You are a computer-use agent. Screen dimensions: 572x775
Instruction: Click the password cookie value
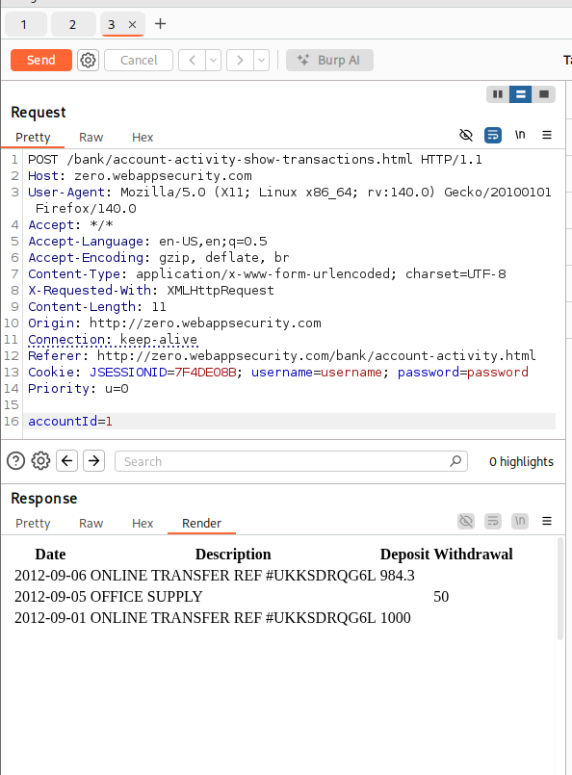click(x=498, y=373)
